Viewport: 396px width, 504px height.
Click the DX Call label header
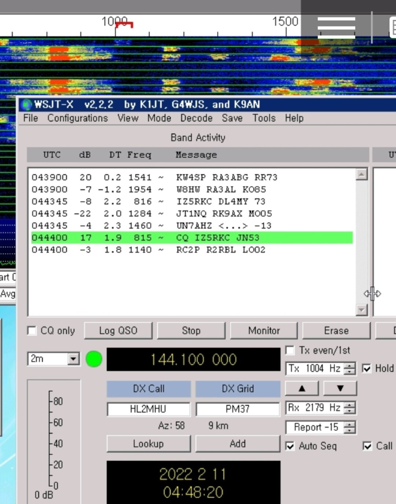click(148, 389)
